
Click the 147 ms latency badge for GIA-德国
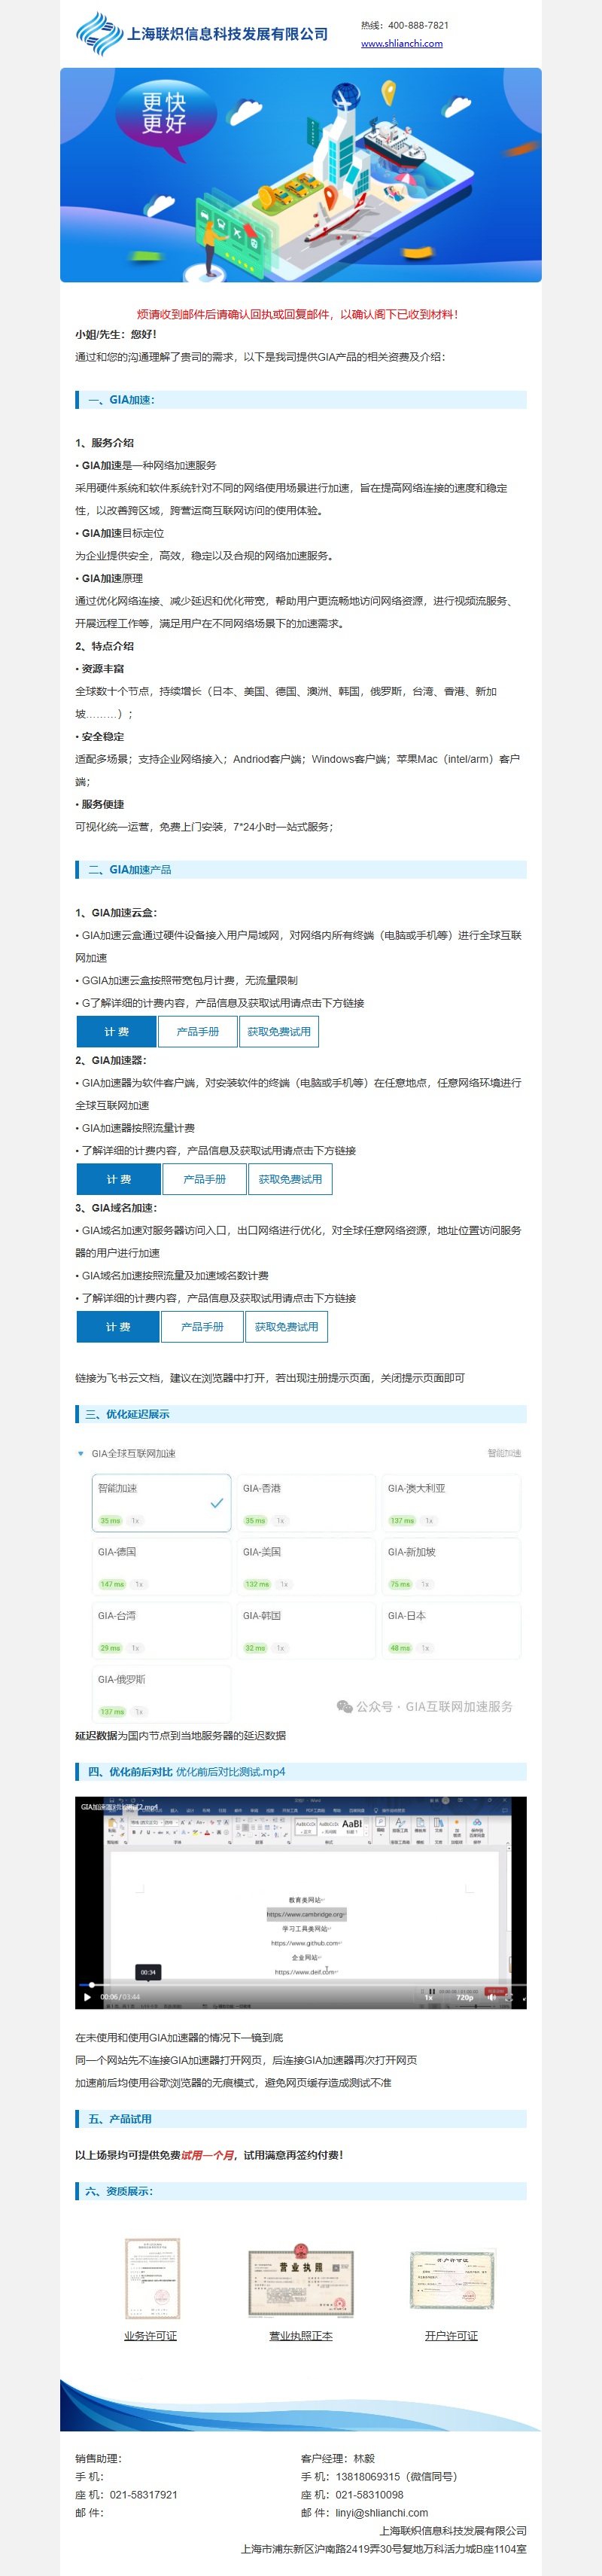tap(112, 1584)
